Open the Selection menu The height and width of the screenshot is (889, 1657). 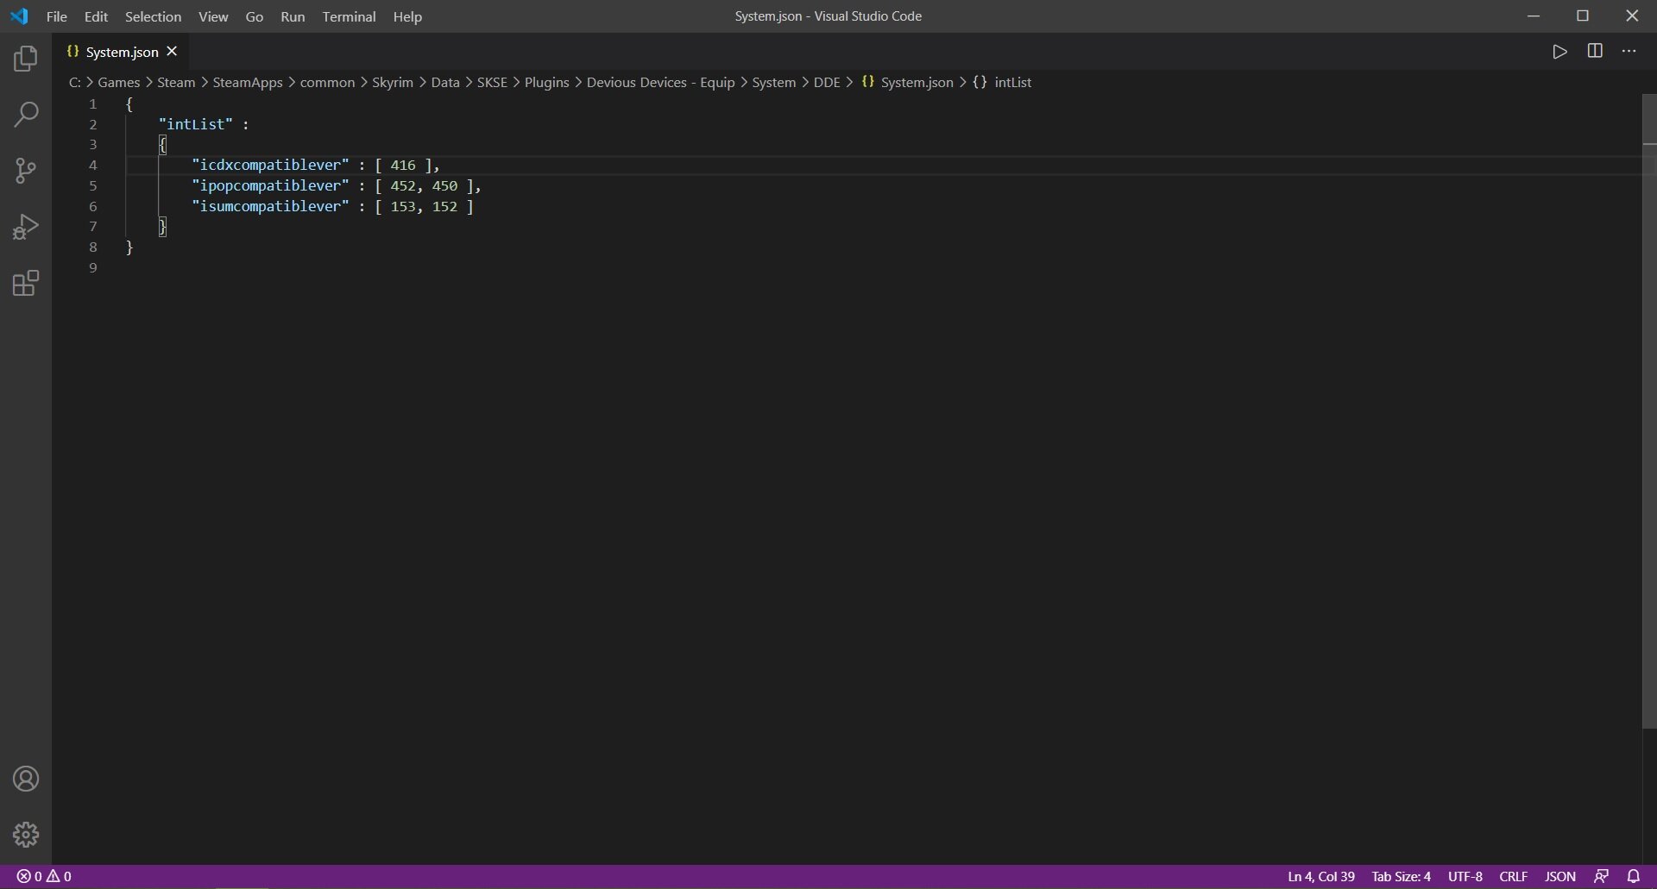[x=153, y=16]
